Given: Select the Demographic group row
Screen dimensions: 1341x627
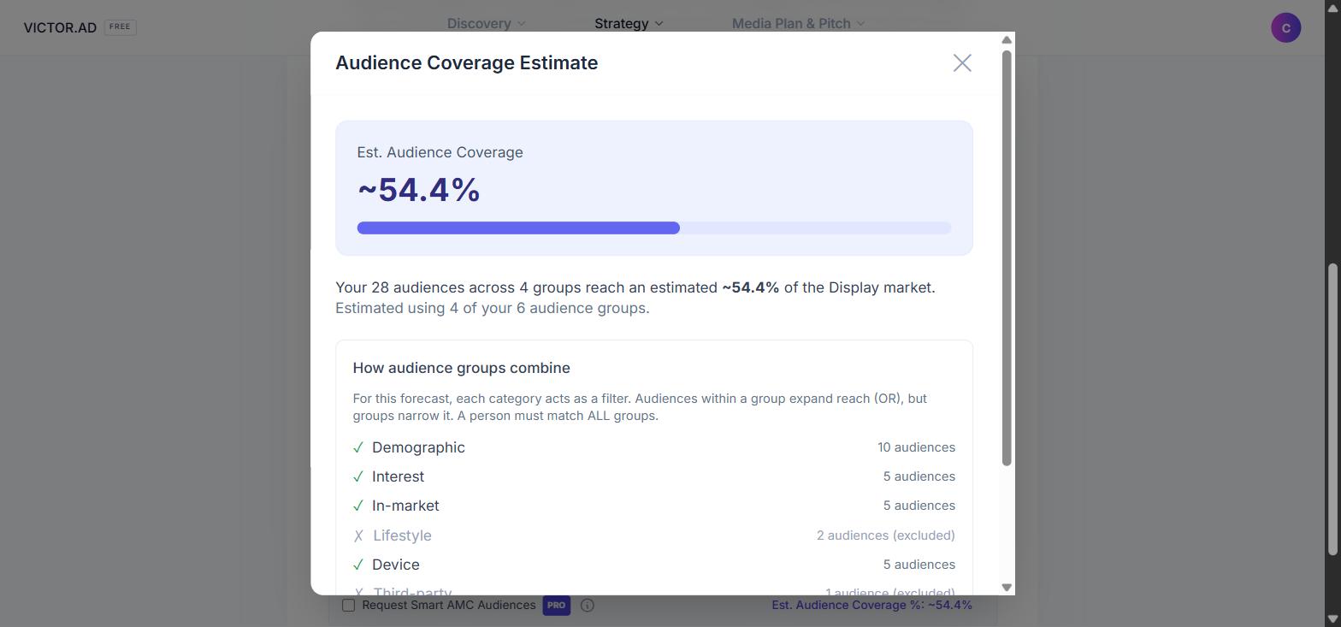Looking at the screenshot, I should 654,447.
